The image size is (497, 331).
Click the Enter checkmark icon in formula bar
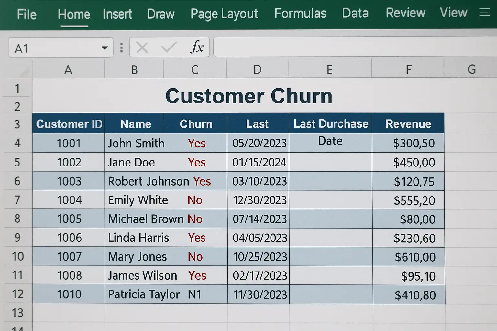[169, 48]
